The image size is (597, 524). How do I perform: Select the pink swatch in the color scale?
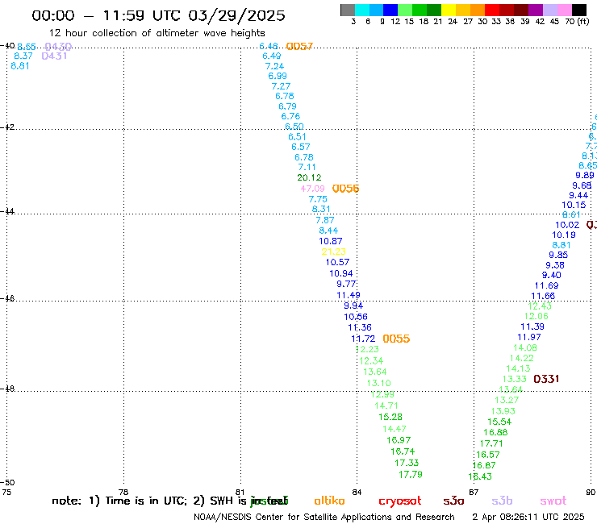click(565, 10)
